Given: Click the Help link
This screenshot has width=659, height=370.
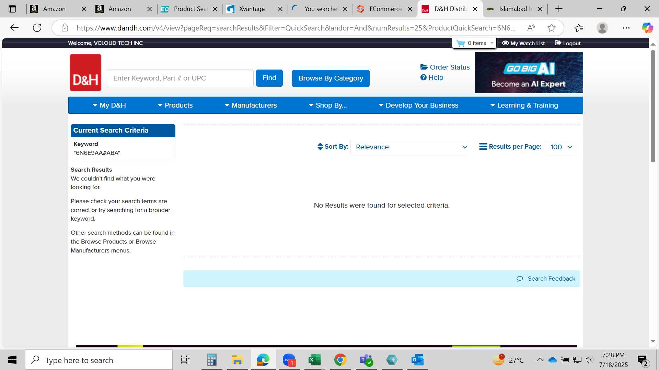Looking at the screenshot, I should (x=432, y=77).
